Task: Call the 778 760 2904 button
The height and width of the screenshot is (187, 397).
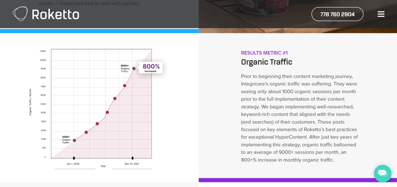Action: pos(337,14)
